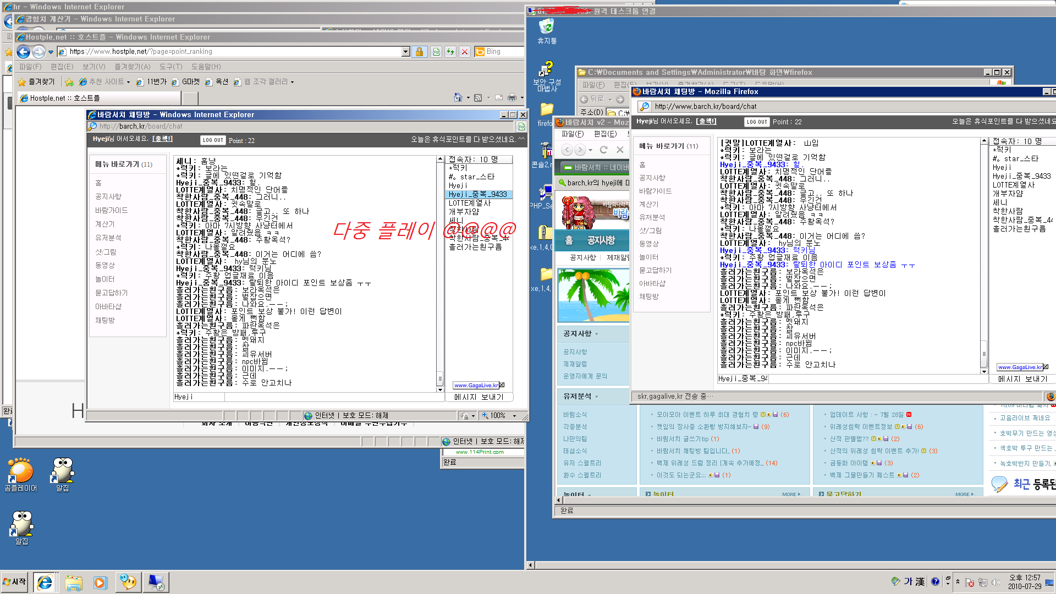Check the GagaLive.kr box in the Firefox chat window

coord(1046,367)
